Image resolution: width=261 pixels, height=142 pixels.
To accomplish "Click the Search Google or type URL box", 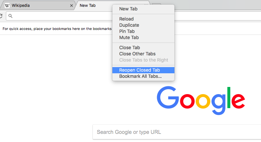I will [176, 132].
